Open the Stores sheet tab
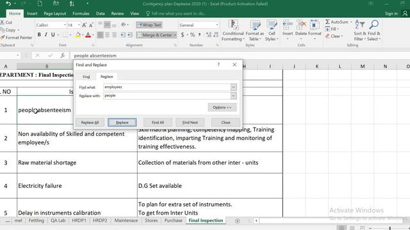 pos(151,220)
